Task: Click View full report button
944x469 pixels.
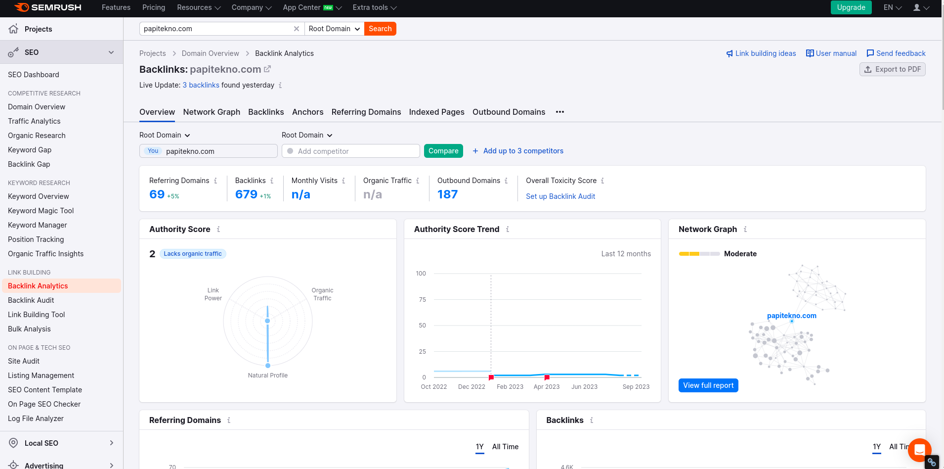Action: coord(708,385)
